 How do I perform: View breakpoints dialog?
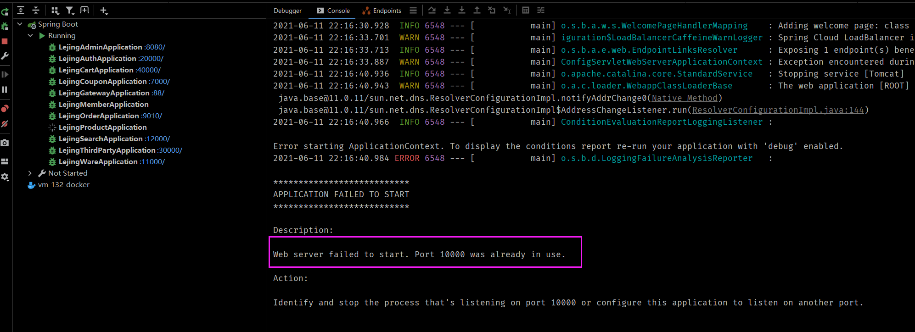pos(5,109)
